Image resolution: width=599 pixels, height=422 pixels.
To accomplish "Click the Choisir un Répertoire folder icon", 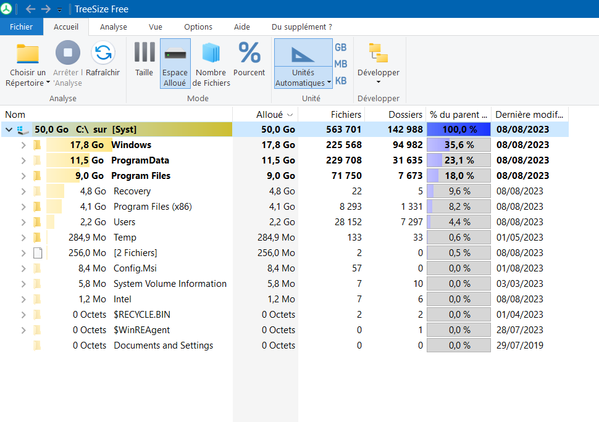I will pos(28,53).
